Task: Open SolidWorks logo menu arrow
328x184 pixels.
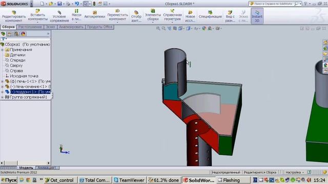Action: 31,4
